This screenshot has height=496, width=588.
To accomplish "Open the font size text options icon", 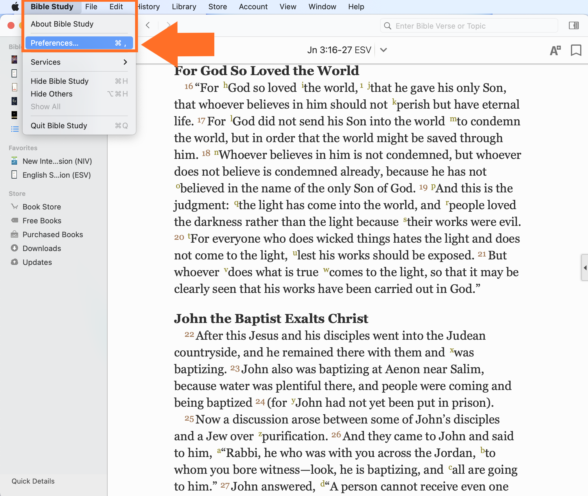I will tap(555, 50).
